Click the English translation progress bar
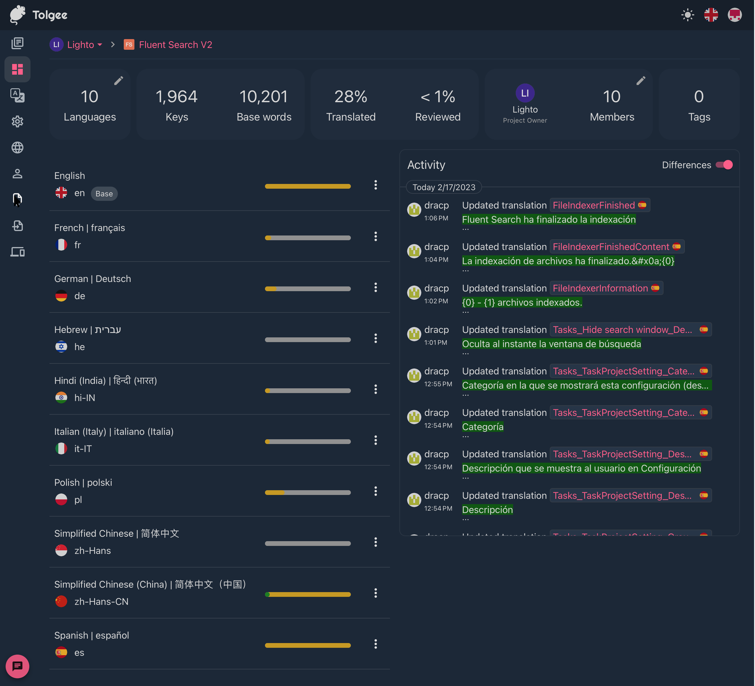Viewport: 755px width, 686px height. tap(308, 186)
